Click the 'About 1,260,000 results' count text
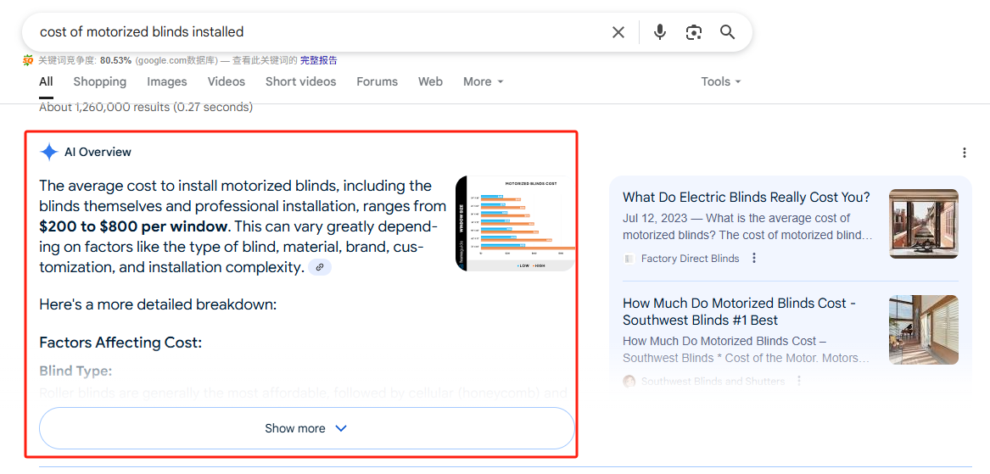Screen dimensions: 990x474 tap(146, 108)
